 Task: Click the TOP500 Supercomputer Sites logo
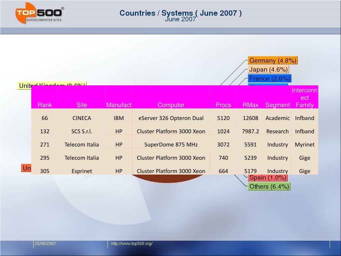[40, 13]
